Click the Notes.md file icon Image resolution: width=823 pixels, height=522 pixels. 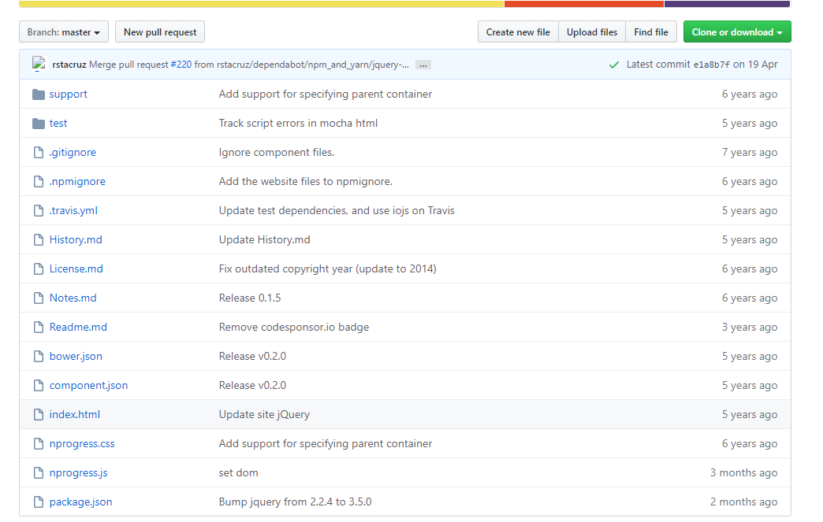pos(39,298)
